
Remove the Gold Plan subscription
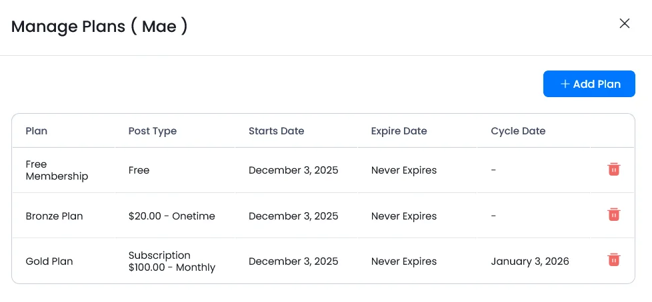[x=614, y=259]
